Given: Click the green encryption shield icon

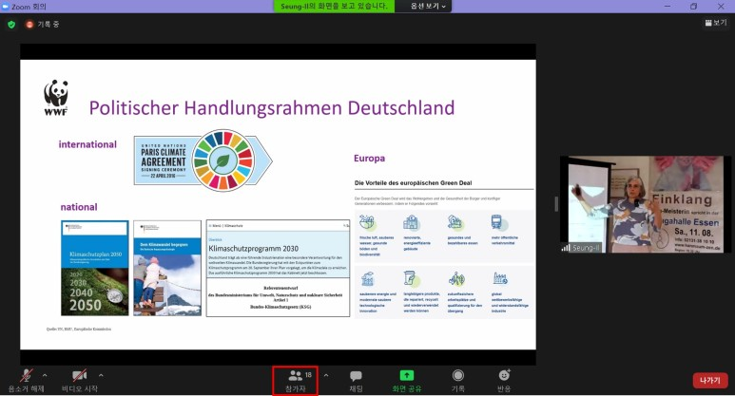Looking at the screenshot, I should [x=11, y=25].
